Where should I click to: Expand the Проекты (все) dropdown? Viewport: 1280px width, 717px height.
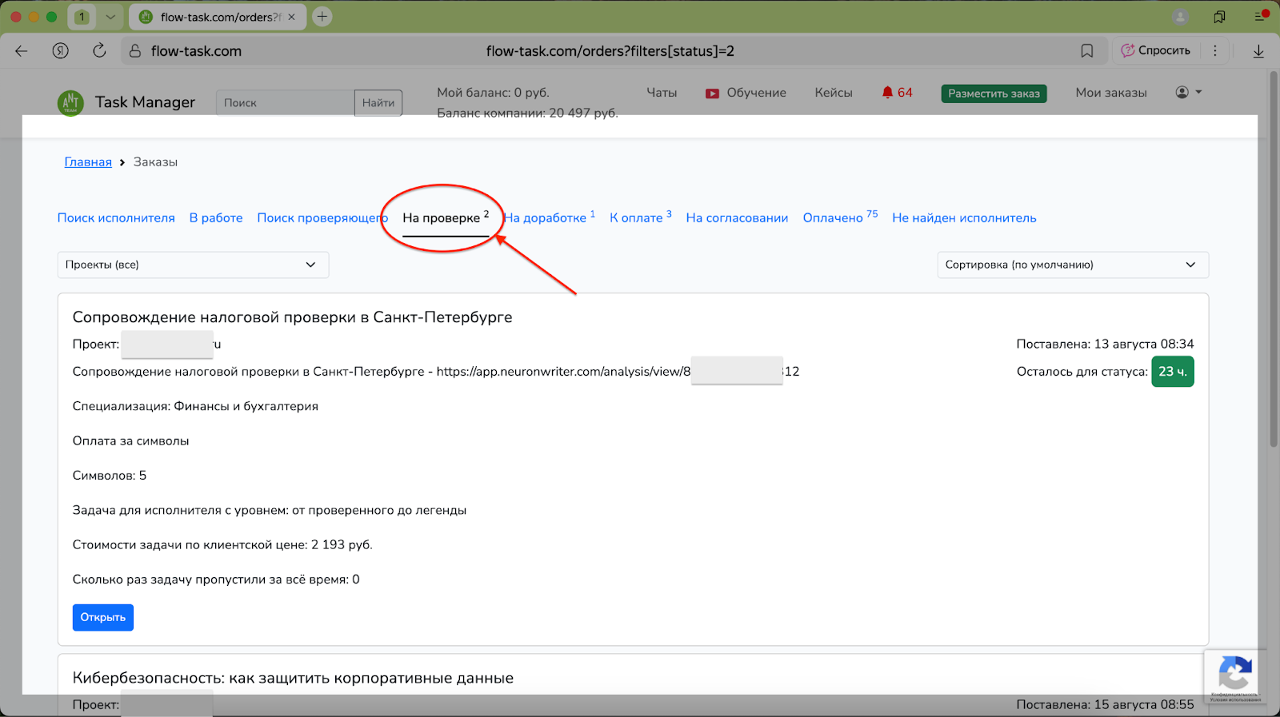click(193, 265)
